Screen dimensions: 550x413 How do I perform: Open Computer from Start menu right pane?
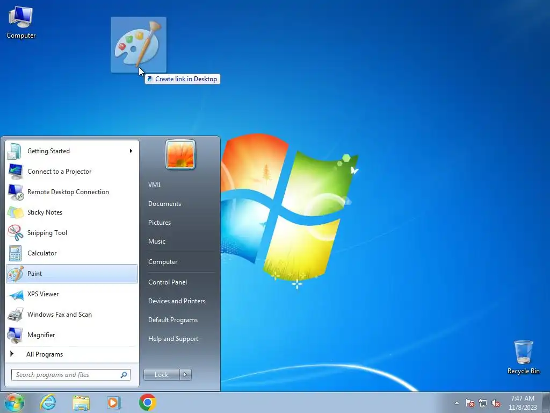click(x=163, y=262)
